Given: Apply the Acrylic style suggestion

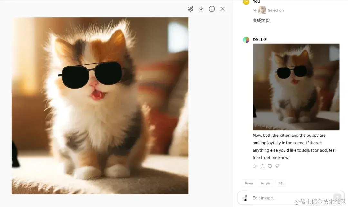Looking at the screenshot, I should click(x=266, y=183).
